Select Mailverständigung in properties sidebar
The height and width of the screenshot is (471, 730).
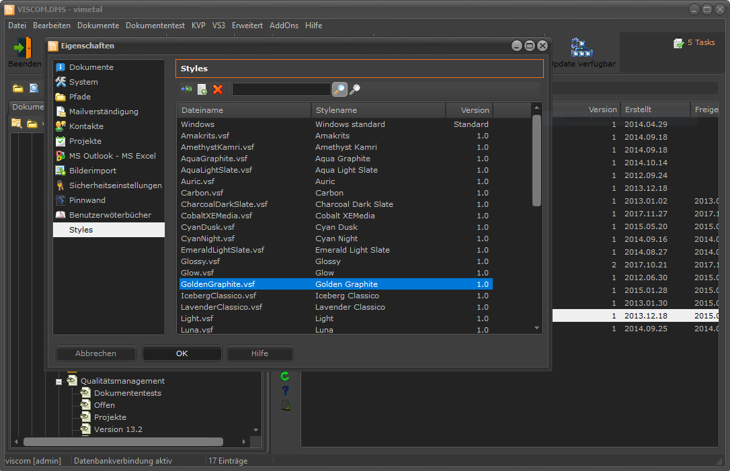(109, 112)
